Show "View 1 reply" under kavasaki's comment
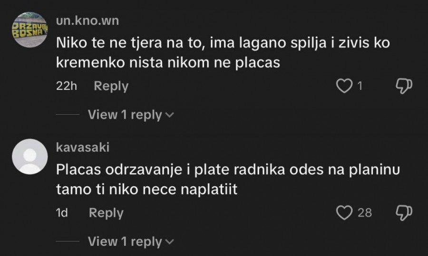 pyautogui.click(x=125, y=241)
